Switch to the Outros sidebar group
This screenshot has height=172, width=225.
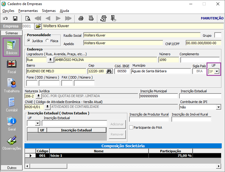point(12,168)
